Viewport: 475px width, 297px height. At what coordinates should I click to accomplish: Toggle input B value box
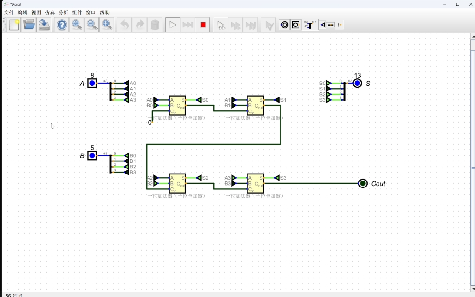(92, 155)
